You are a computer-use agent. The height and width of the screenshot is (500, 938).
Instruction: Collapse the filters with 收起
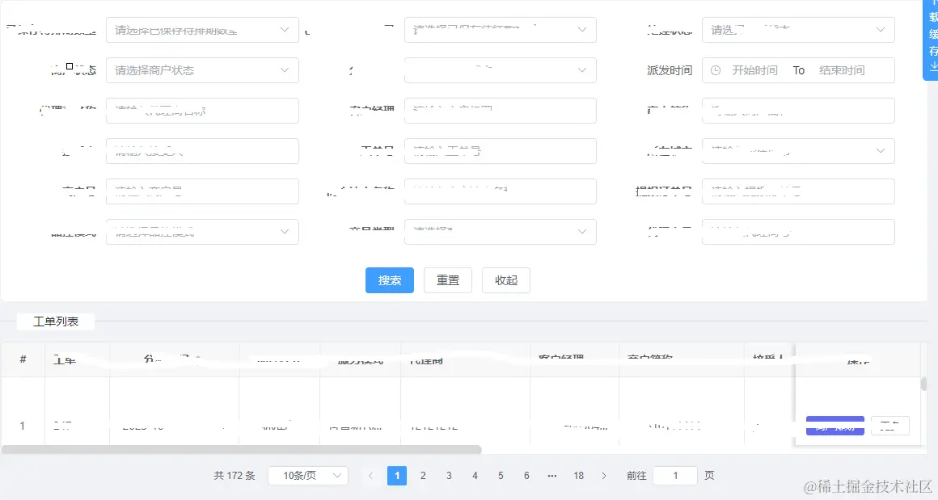506,280
